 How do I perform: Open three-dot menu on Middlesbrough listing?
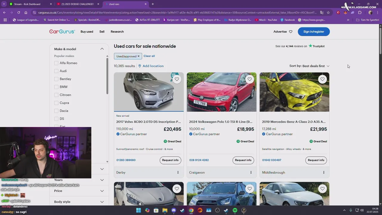(324, 172)
